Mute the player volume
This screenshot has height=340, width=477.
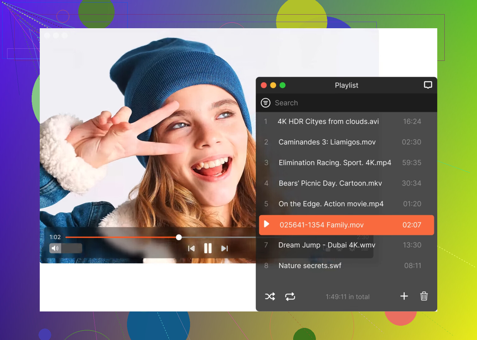click(x=55, y=248)
